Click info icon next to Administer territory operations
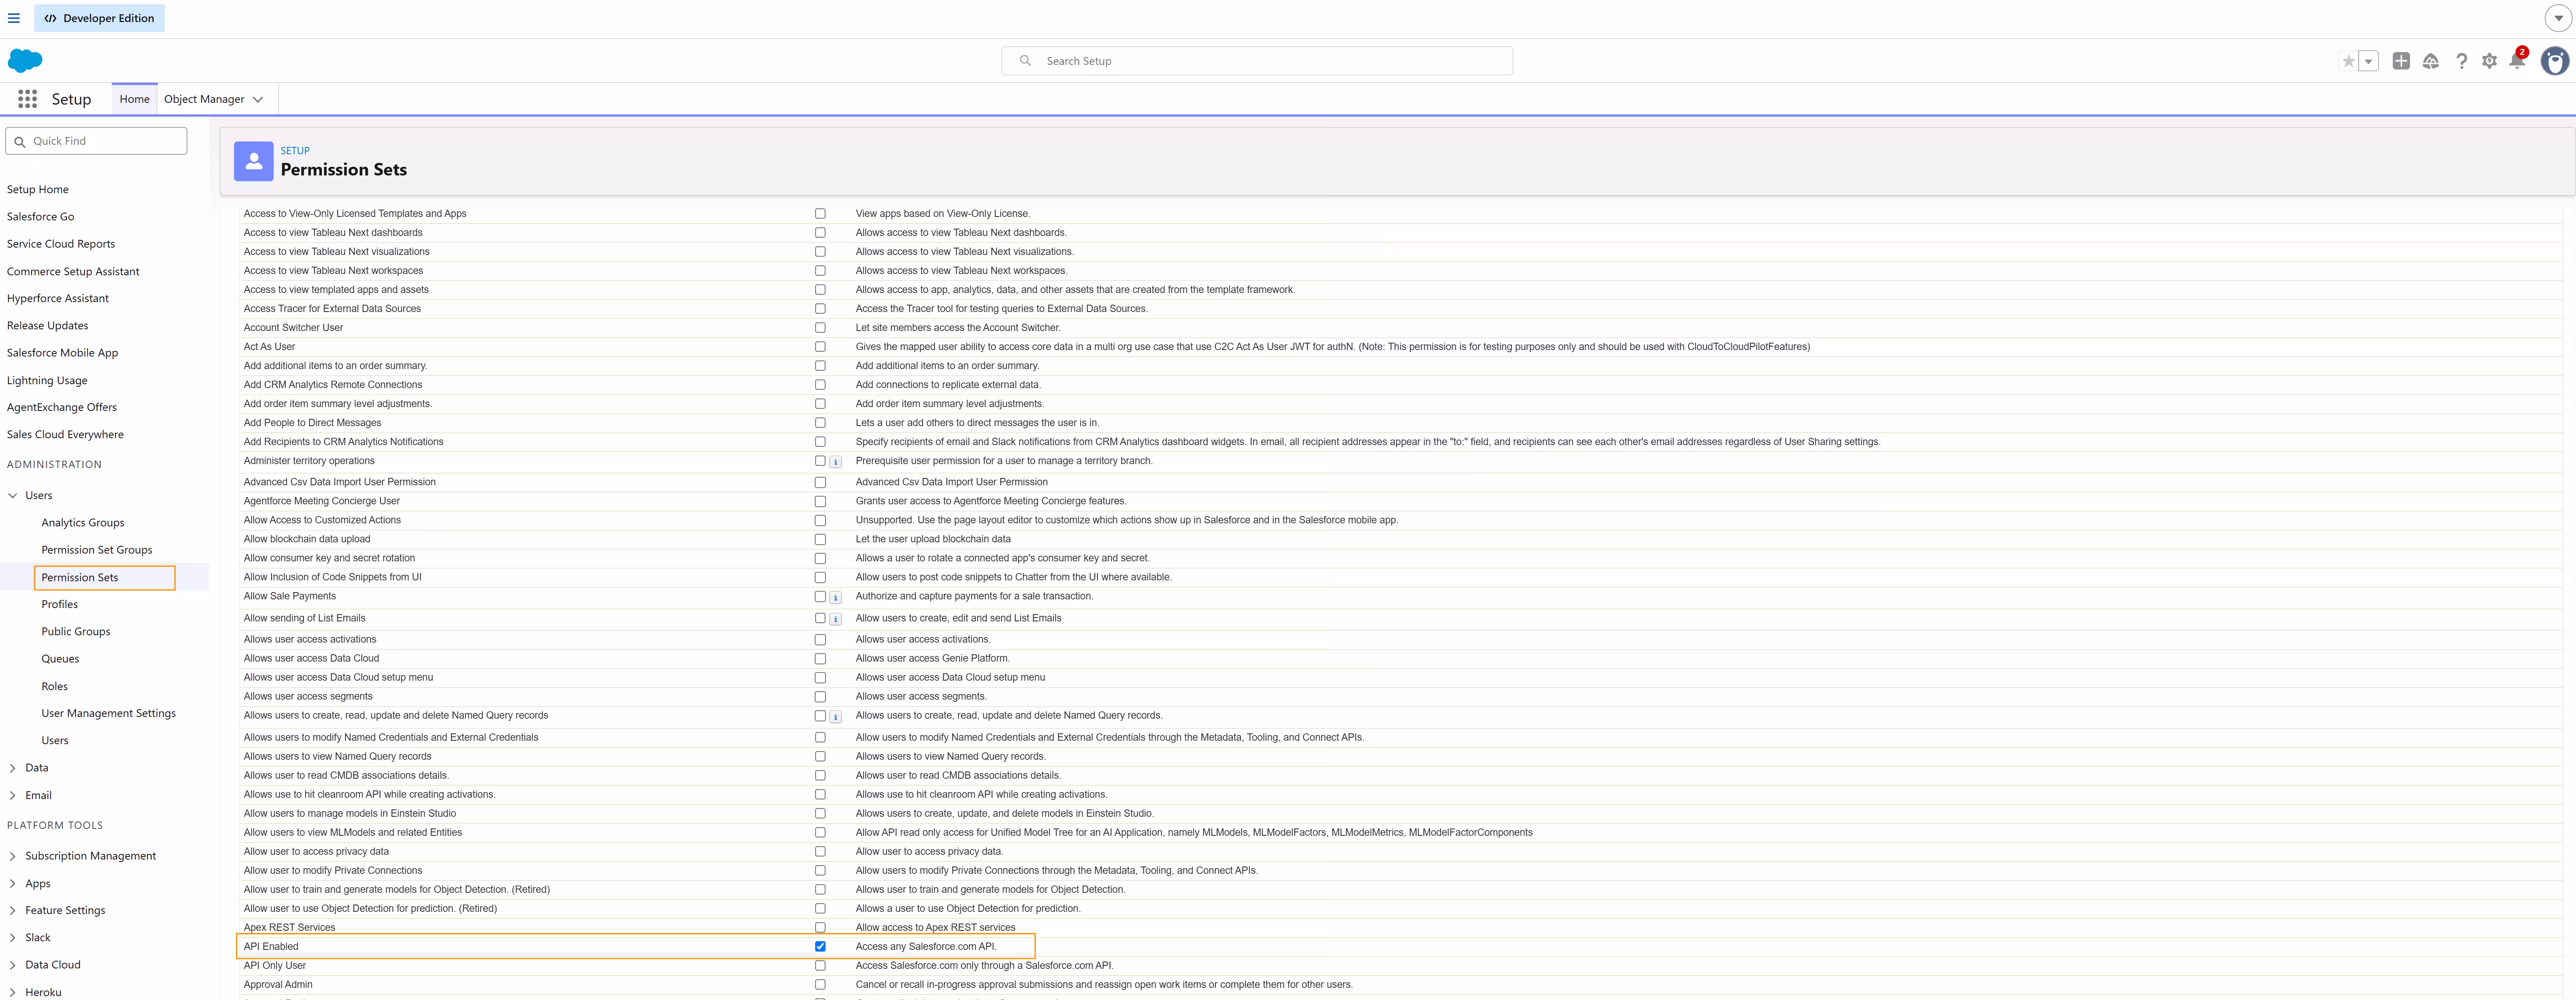Screen dimensions: 2576x1000 836,462
